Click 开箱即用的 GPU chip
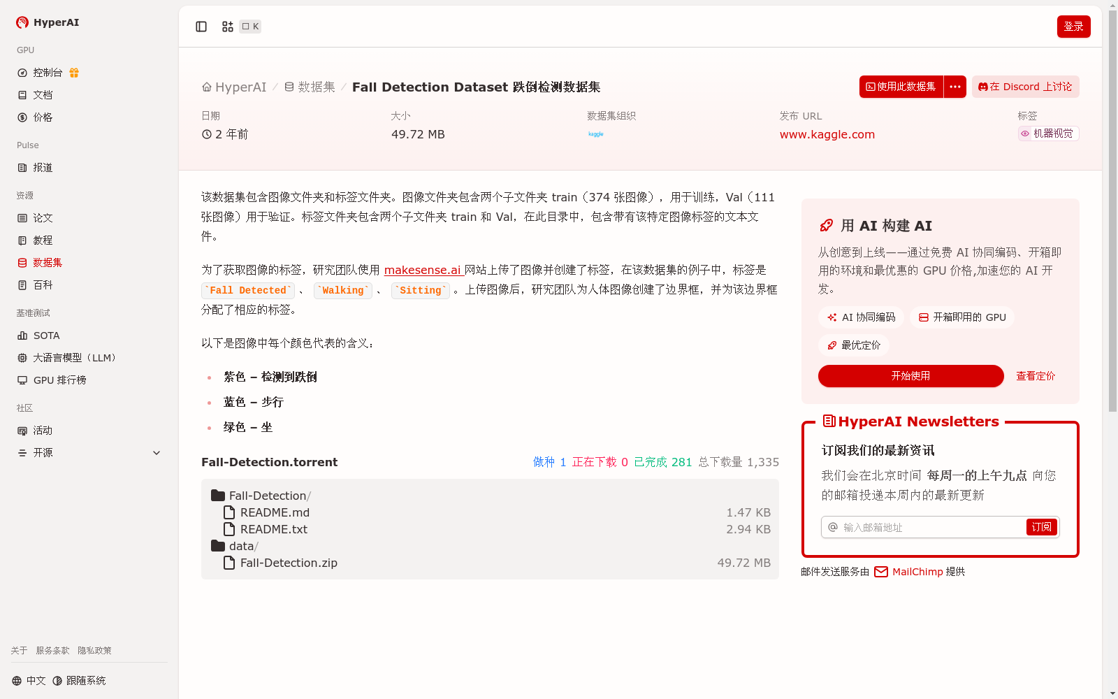Image resolution: width=1118 pixels, height=699 pixels. (962, 317)
